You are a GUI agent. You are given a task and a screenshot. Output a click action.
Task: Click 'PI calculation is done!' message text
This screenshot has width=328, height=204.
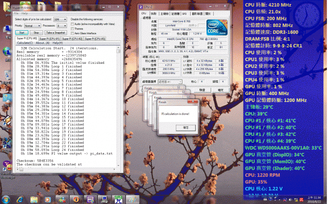click(x=175, y=114)
